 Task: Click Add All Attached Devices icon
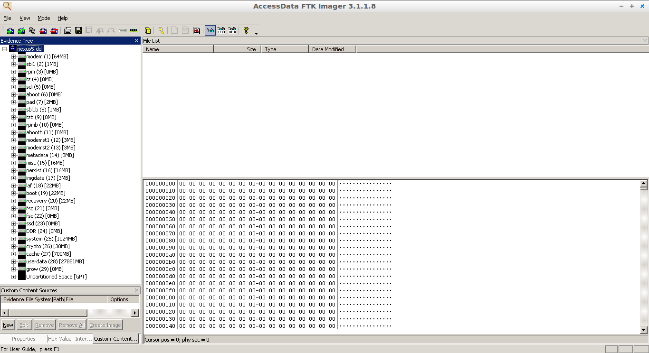[21, 30]
